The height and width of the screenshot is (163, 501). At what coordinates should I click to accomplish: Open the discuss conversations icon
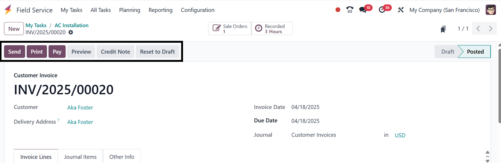click(x=363, y=10)
